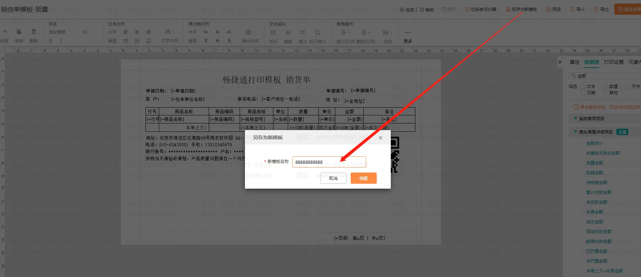This screenshot has height=277, width=641.
Task: Open the font family dropdown 微软雅黑
Action: pyautogui.click(x=62, y=32)
